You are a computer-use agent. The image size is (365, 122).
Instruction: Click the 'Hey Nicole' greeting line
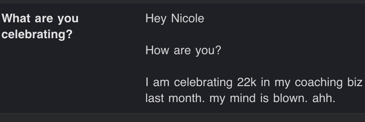(175, 19)
